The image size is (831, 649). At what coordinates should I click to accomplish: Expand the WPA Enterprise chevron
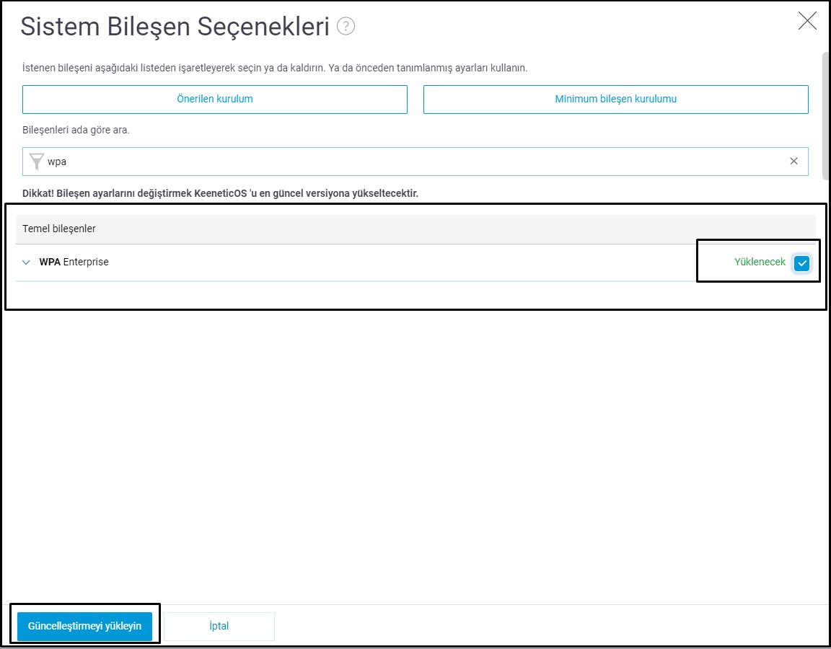click(x=26, y=262)
